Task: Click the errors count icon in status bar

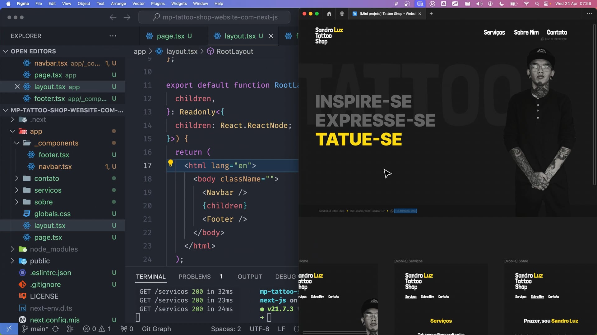Action: pos(86,329)
